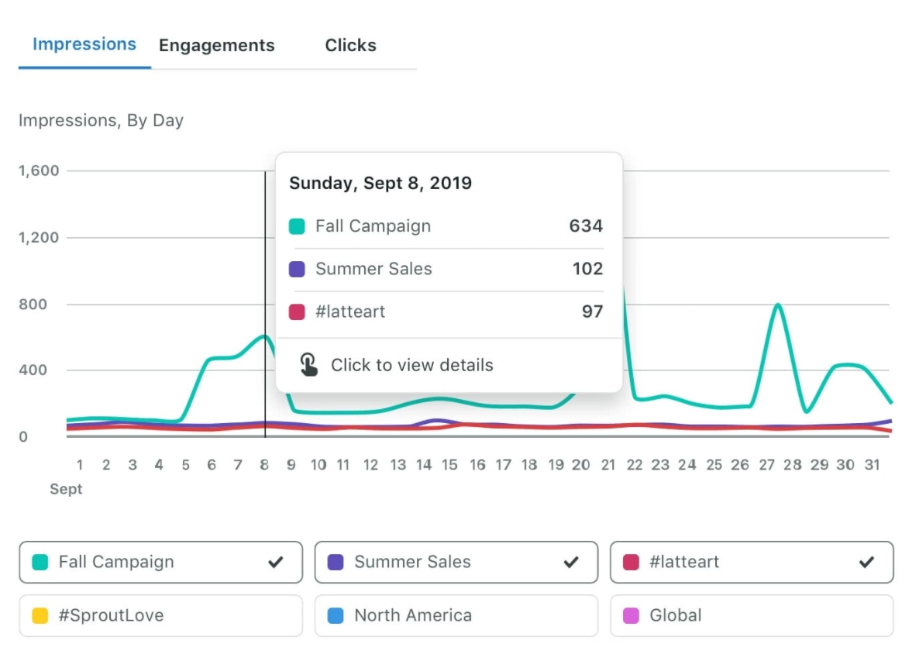Click the purple Summer Sales swatch in tooltip
Viewport: 919px width, 661px height.
click(x=298, y=269)
